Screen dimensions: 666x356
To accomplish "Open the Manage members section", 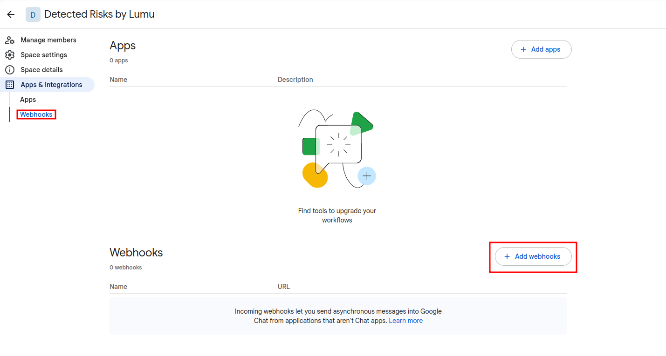I will [x=48, y=40].
